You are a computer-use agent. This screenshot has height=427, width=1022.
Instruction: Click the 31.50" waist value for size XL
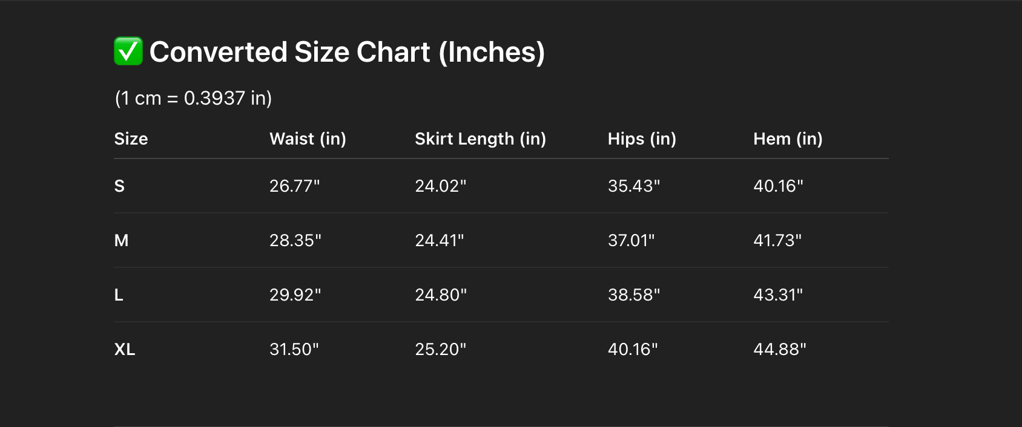tap(294, 349)
